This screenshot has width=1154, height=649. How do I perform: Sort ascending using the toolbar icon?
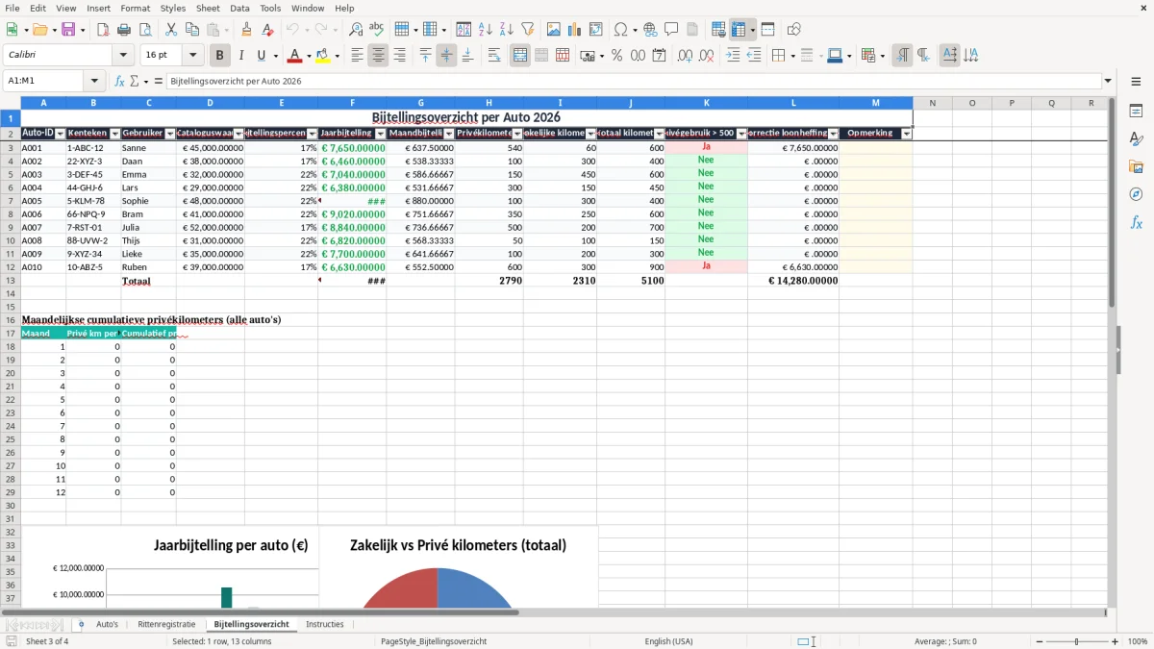click(486, 30)
